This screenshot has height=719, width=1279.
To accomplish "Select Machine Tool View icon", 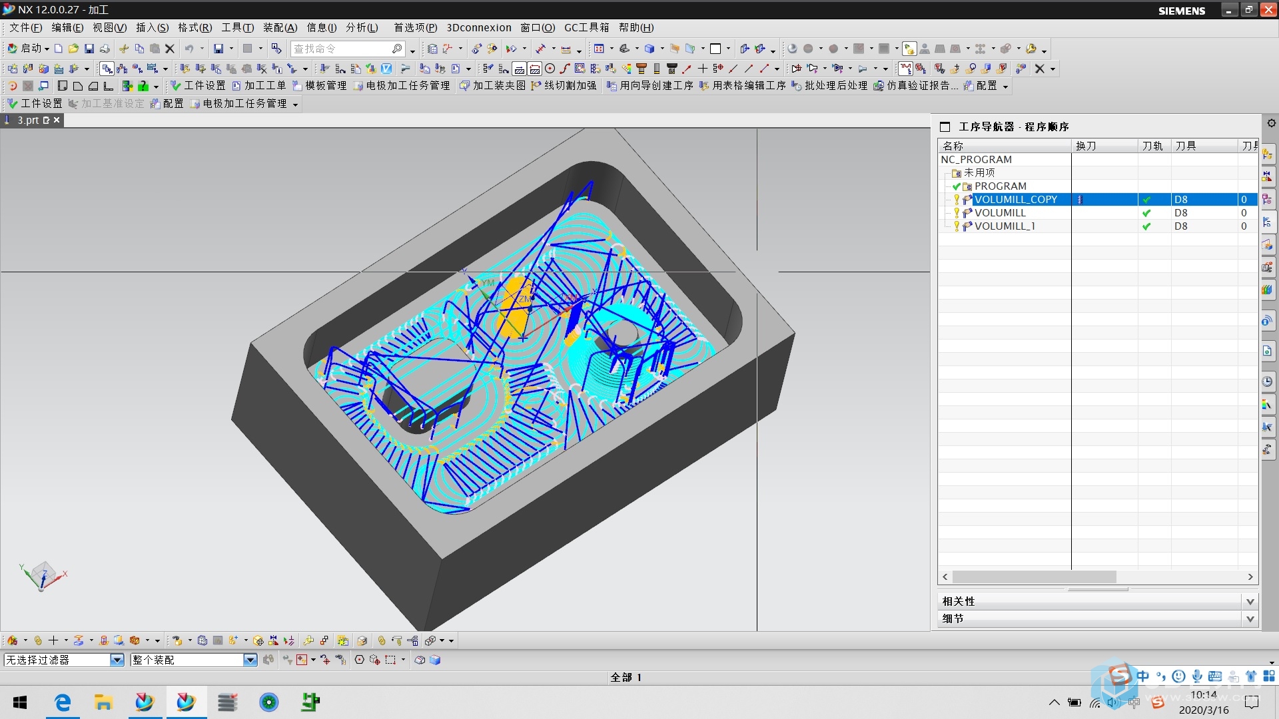I will [x=122, y=69].
